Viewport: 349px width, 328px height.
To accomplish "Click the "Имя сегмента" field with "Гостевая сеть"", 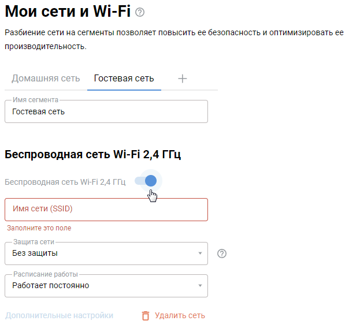I will click(106, 112).
